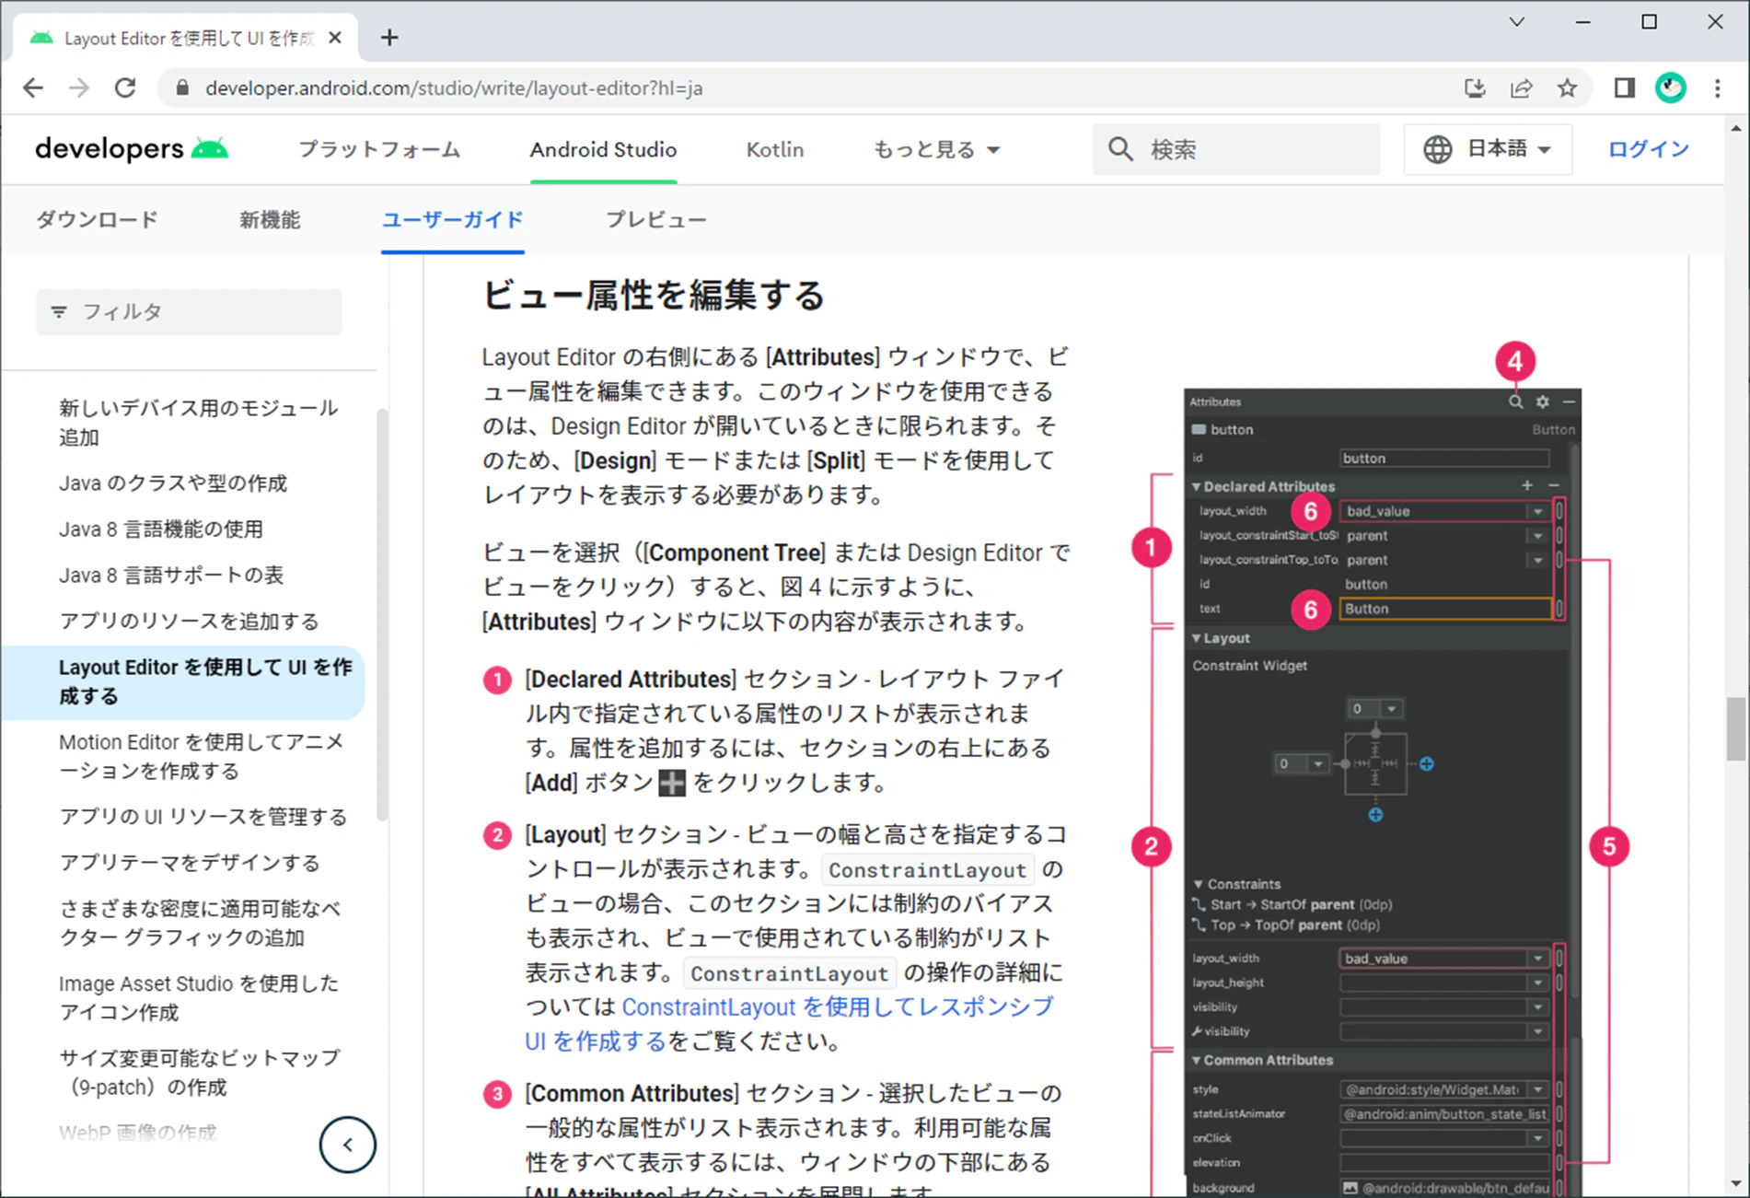Install page as app icon

click(1475, 88)
